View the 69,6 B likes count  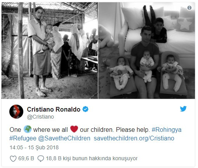[26, 158]
